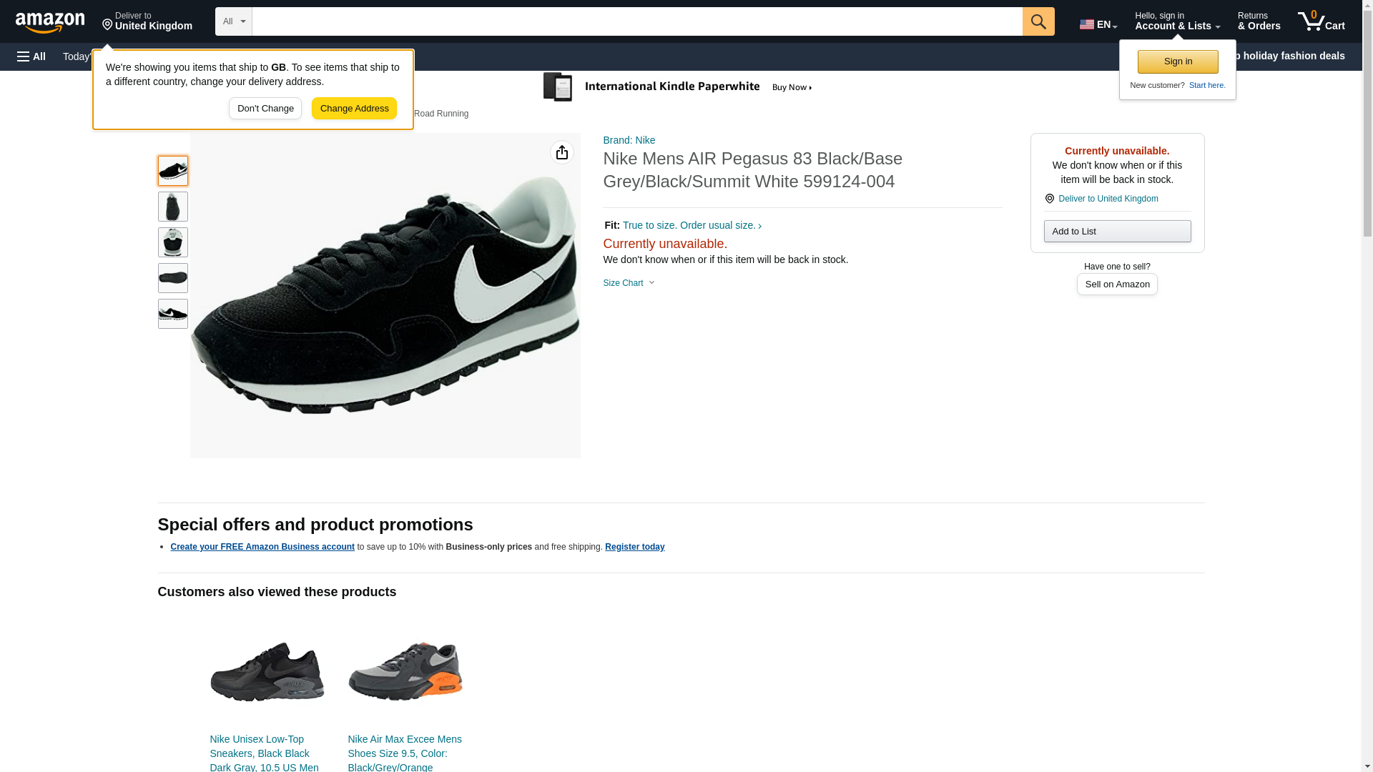Open the All hamburger menu
This screenshot has height=772, width=1373.
pos(31,56)
